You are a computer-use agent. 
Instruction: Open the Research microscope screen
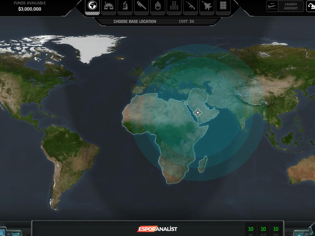pyautogui.click(x=125, y=6)
